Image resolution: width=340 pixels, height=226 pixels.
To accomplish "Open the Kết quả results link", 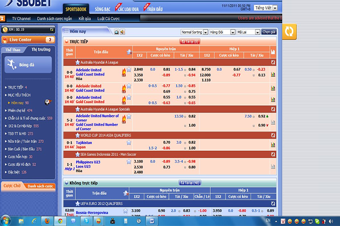I will (84, 19).
